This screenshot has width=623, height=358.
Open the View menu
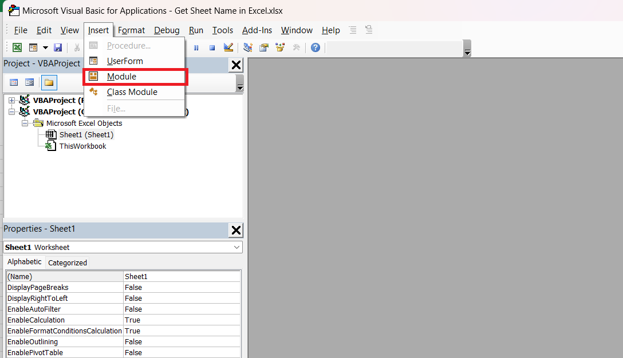click(69, 30)
